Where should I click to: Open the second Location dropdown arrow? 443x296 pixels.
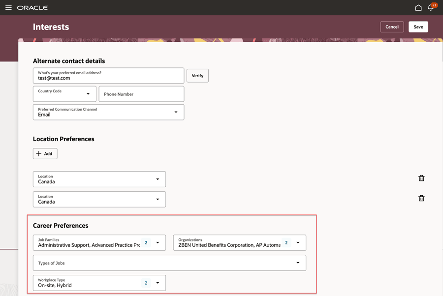158,199
